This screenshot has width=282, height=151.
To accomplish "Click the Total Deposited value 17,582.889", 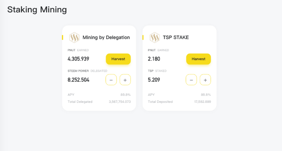I will (x=203, y=102).
